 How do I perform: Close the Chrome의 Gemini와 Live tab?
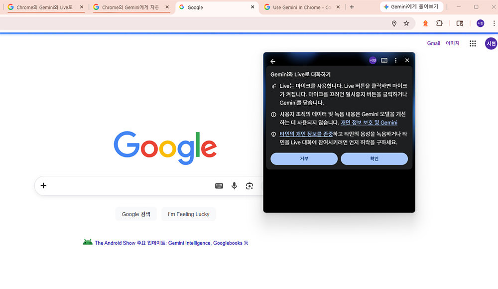pyautogui.click(x=82, y=7)
